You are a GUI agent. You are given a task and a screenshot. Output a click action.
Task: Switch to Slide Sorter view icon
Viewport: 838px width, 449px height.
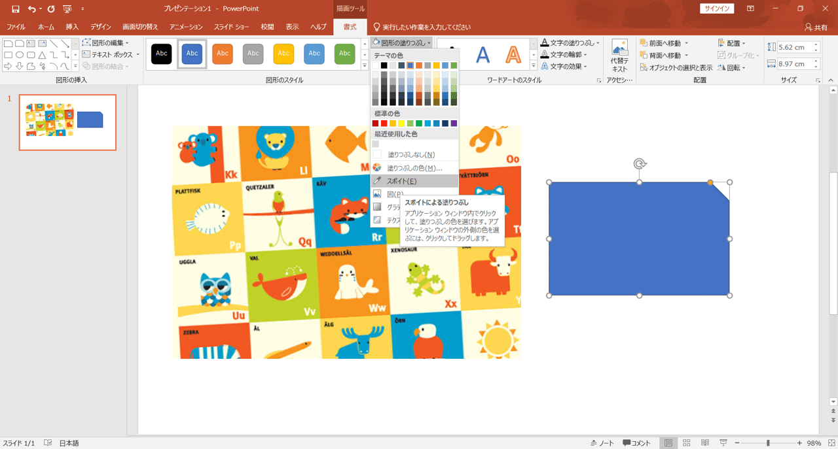(x=686, y=443)
